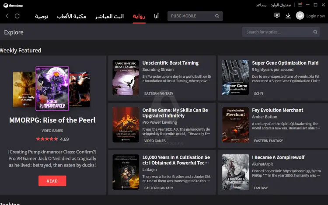Select the توصية tab
Screen dimensions: 328x205
point(42,16)
